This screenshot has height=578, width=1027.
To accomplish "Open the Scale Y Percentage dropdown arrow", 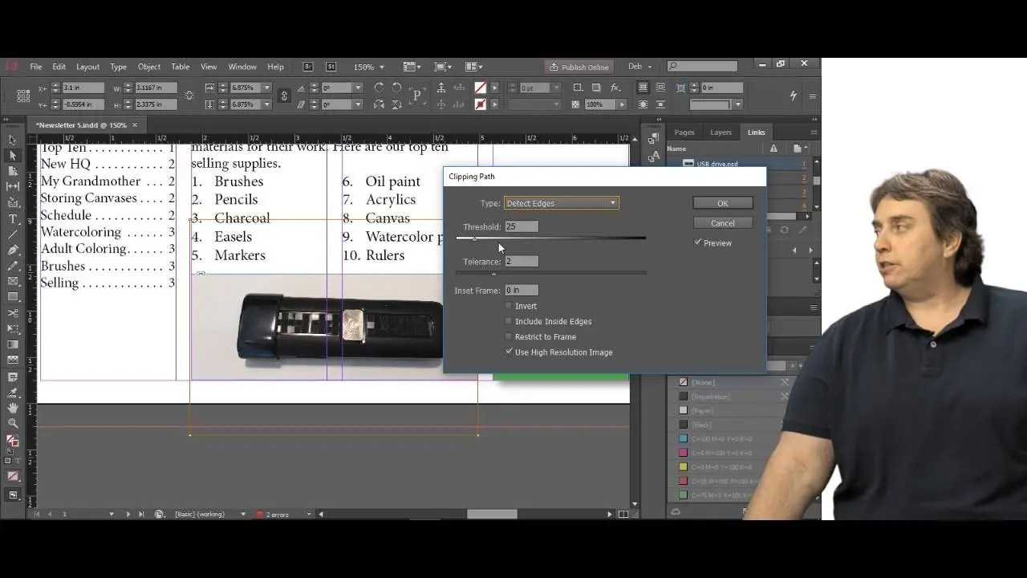I will pyautogui.click(x=267, y=104).
